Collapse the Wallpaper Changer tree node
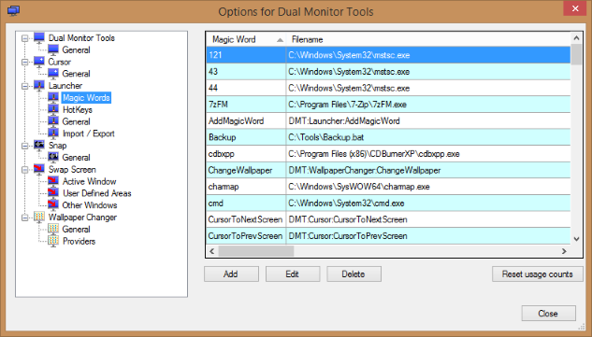Viewport: 592px width, 337px height. click(25, 218)
